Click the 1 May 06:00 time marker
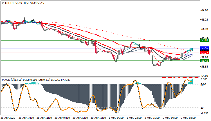 pos(116,118)
